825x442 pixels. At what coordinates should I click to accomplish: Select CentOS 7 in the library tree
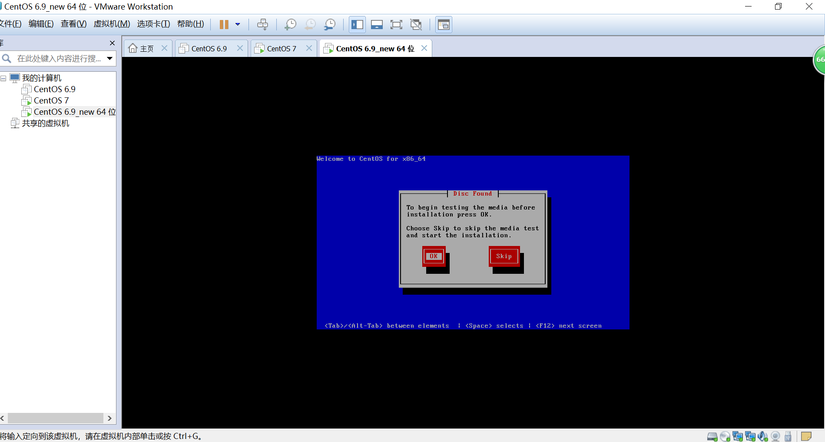pyautogui.click(x=51, y=101)
